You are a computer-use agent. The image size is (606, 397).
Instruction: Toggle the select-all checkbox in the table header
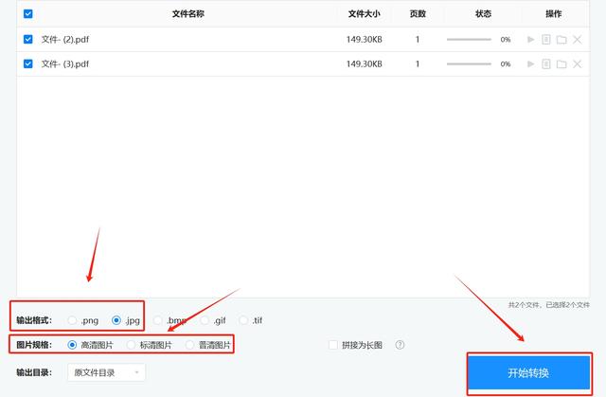(x=27, y=14)
